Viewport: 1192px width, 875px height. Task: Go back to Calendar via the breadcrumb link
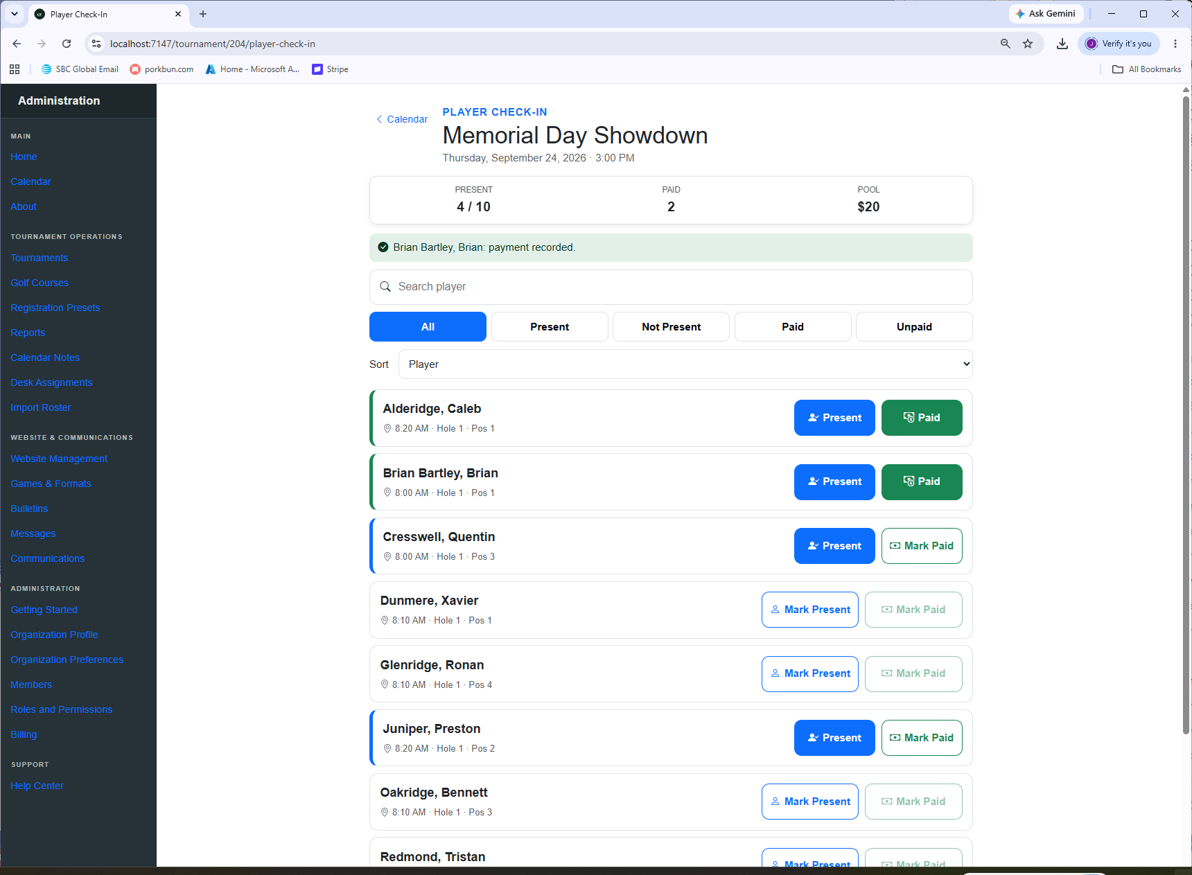pyautogui.click(x=402, y=119)
